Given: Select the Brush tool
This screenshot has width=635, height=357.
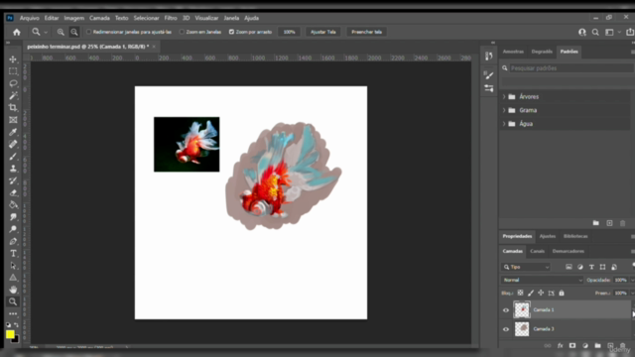Looking at the screenshot, I should coord(13,157).
